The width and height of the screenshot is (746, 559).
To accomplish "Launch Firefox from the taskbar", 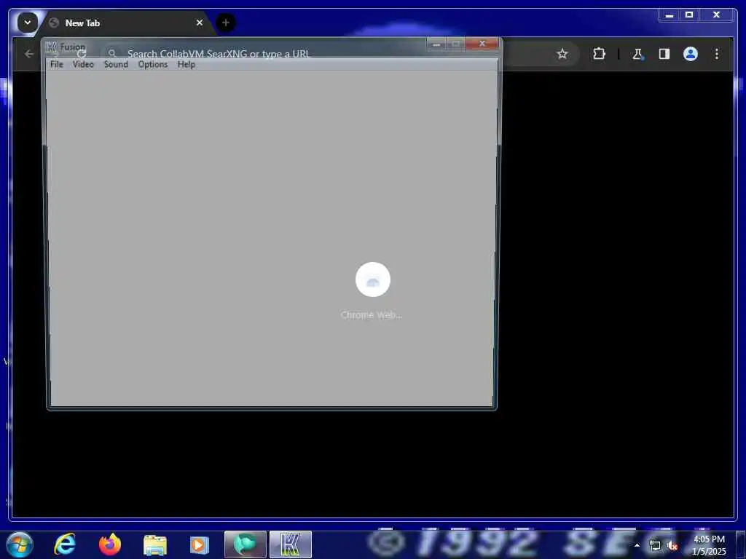I will [x=110, y=544].
